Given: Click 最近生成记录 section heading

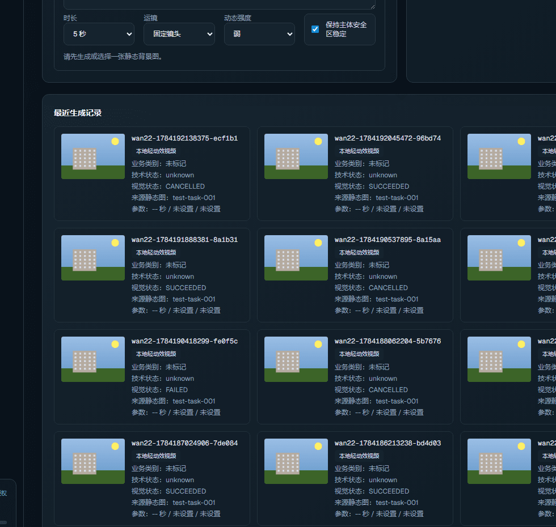Looking at the screenshot, I should (x=78, y=113).
